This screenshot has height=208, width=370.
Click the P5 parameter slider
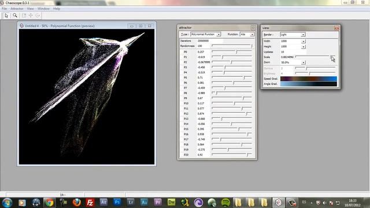click(232, 77)
